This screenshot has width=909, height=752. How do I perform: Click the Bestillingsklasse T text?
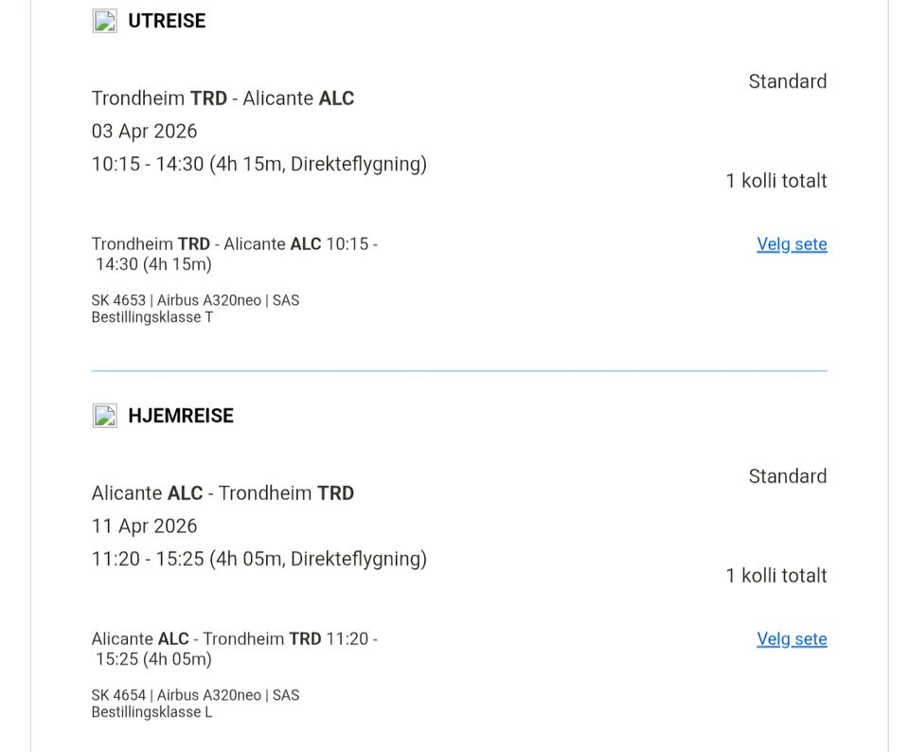coord(151,317)
